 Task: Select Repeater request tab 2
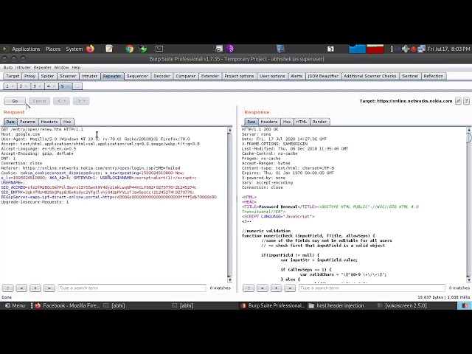point(21,86)
